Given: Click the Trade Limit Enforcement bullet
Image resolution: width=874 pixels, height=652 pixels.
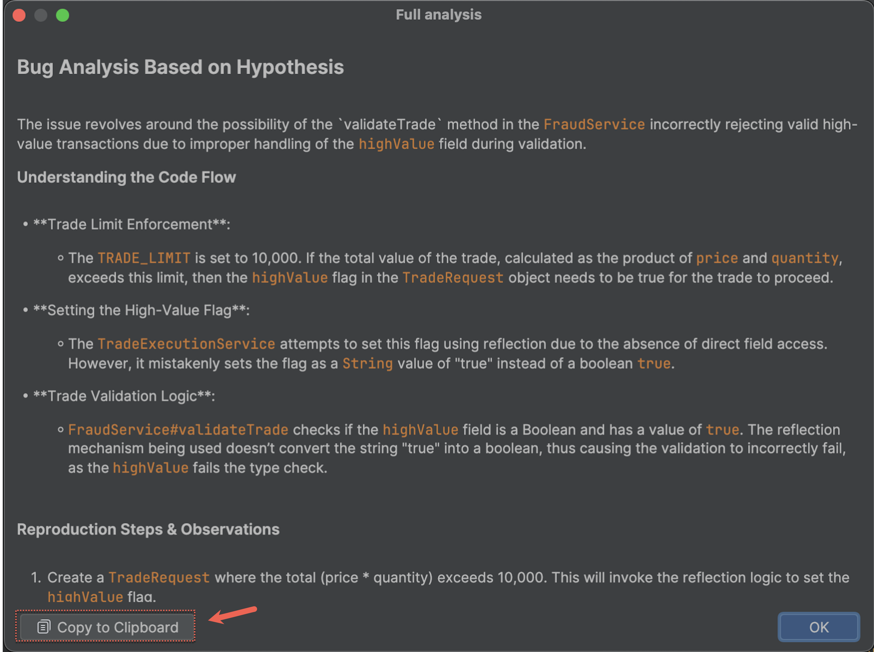Looking at the screenshot, I should 131,224.
